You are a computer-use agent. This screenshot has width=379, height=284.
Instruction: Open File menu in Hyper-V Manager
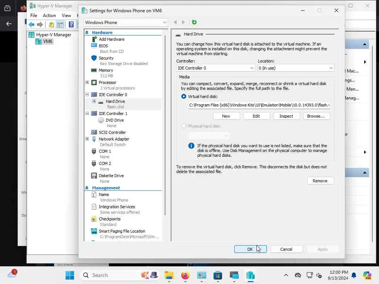34,16
